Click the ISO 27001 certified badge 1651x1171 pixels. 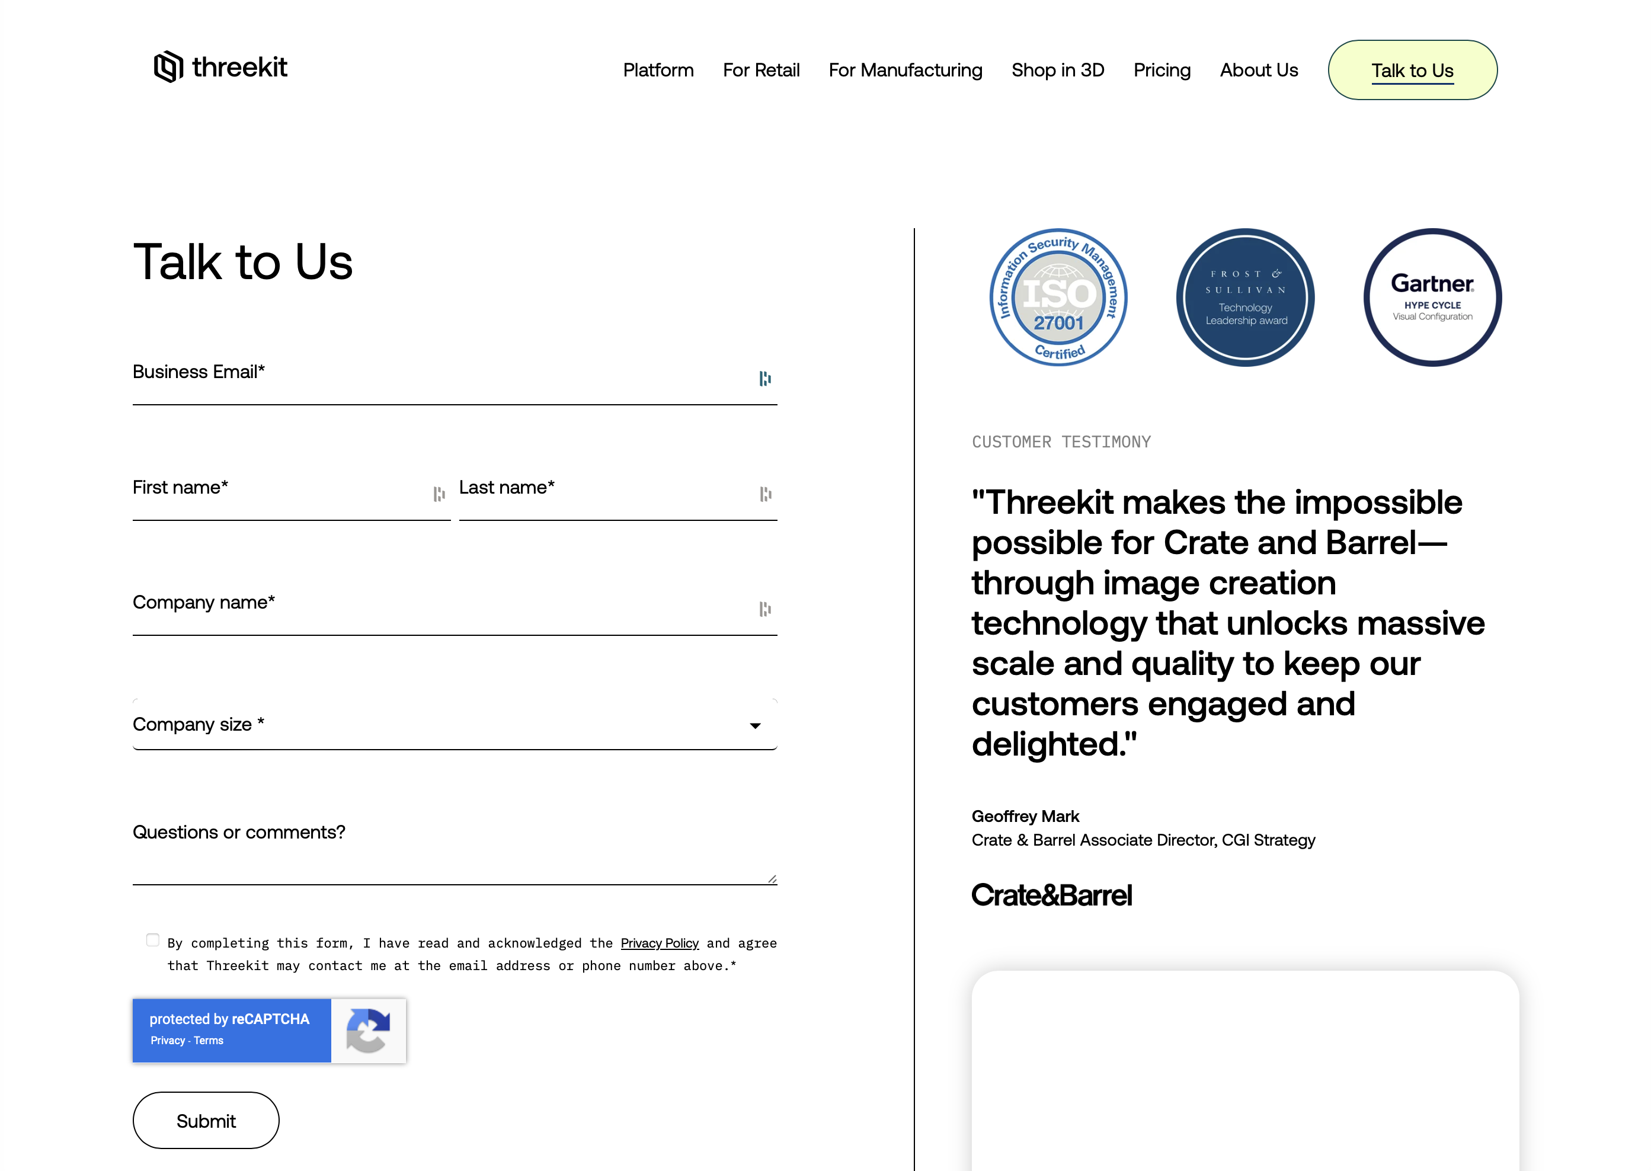[x=1058, y=297]
